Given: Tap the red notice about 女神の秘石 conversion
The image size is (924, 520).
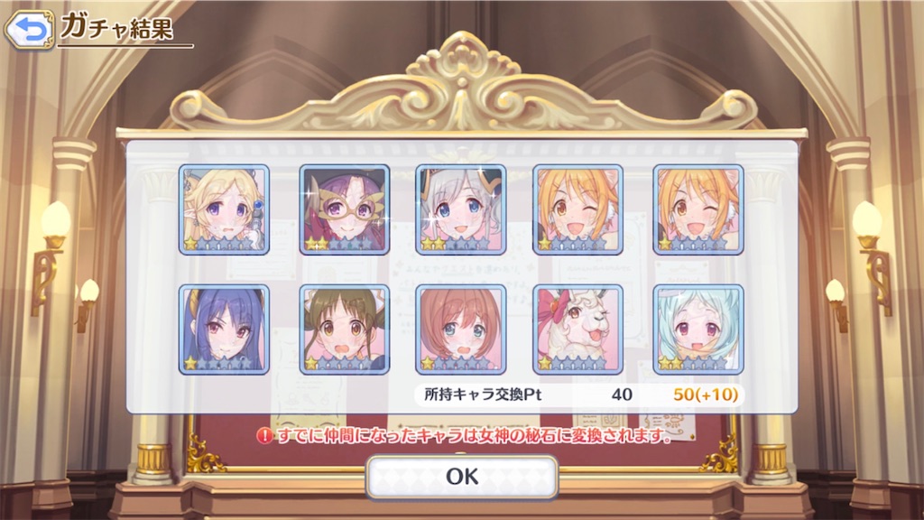Looking at the screenshot, I should point(475,436).
